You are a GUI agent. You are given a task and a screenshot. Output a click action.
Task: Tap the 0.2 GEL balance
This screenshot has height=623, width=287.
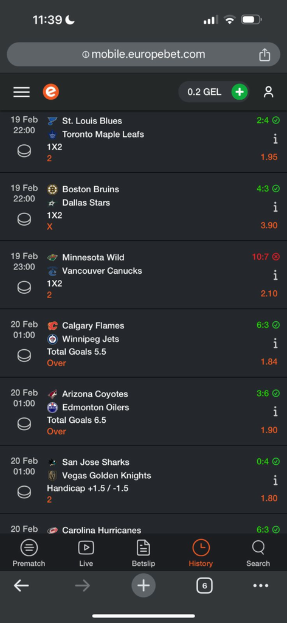[x=204, y=92]
